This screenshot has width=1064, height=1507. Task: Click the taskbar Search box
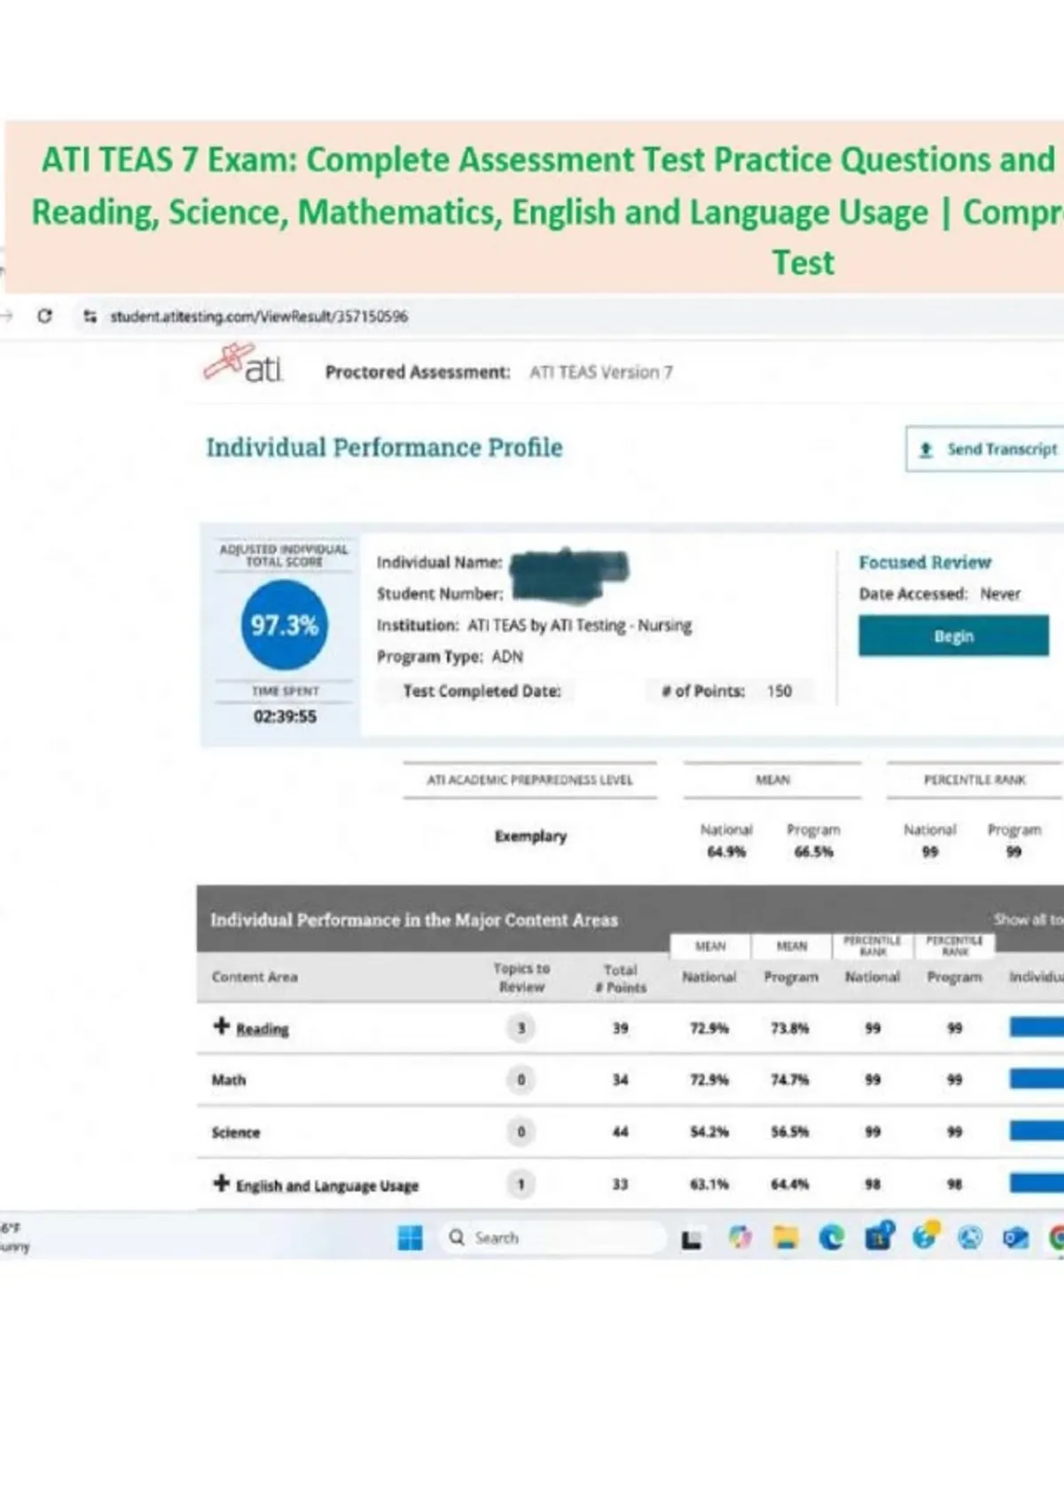pyautogui.click(x=552, y=1238)
